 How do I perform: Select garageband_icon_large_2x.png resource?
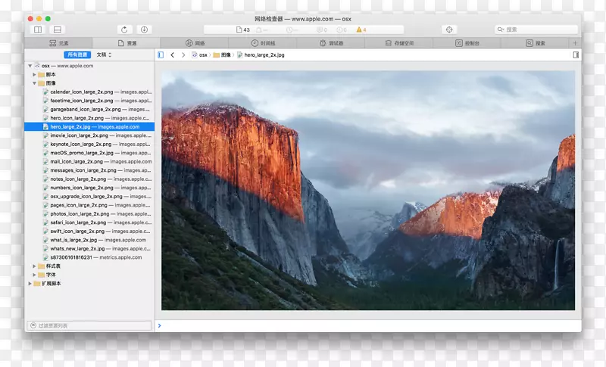(89, 109)
